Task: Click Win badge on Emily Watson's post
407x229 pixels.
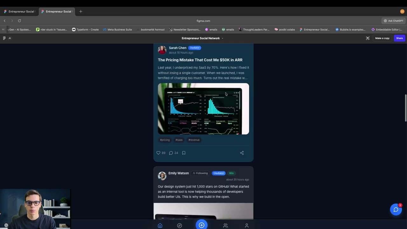Action: point(231,173)
